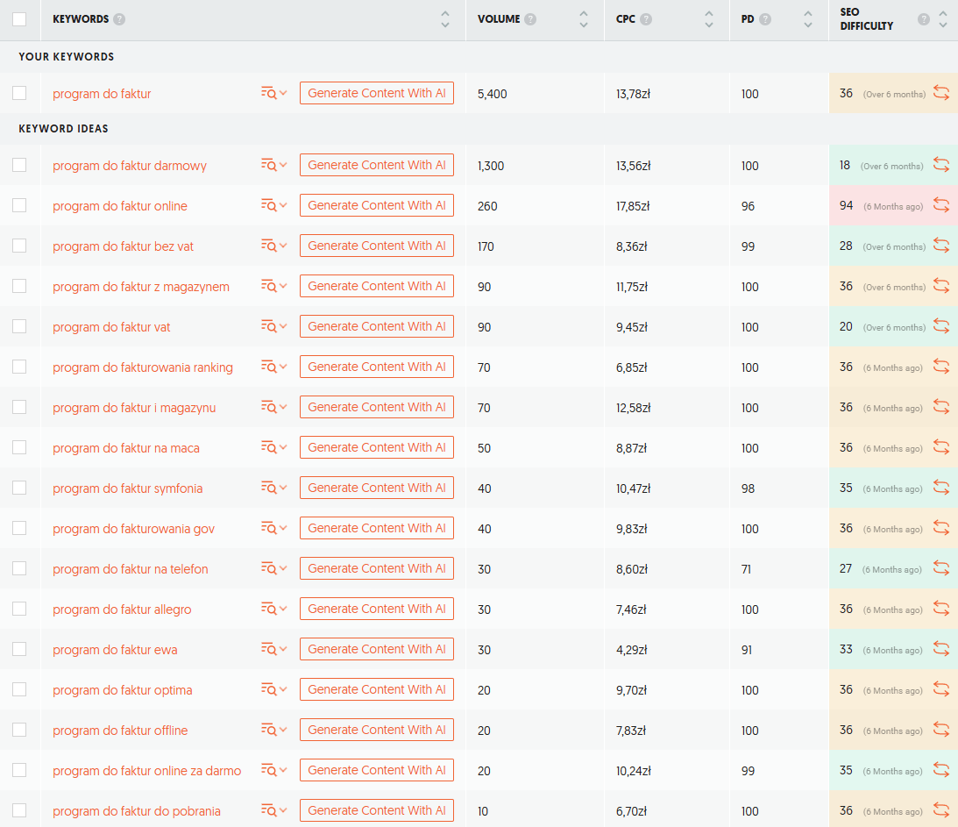This screenshot has height=827, width=958.
Task: Select checkbox for 'program do faktur symfonia'
Action: [19, 488]
